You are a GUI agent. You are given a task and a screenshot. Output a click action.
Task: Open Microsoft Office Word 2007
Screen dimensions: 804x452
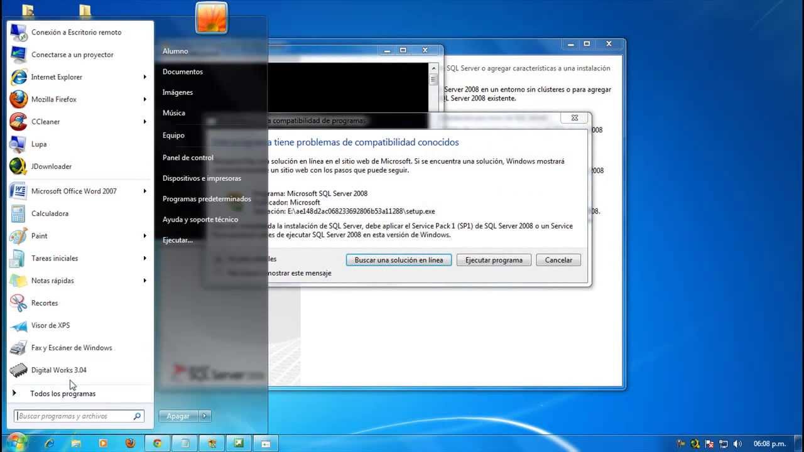click(80, 191)
